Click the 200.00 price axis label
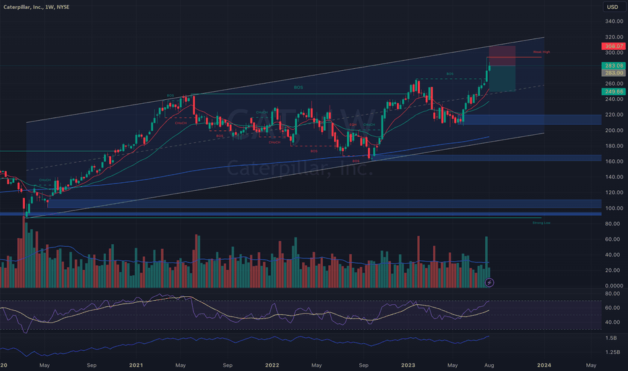This screenshot has width=628, height=371. click(614, 130)
